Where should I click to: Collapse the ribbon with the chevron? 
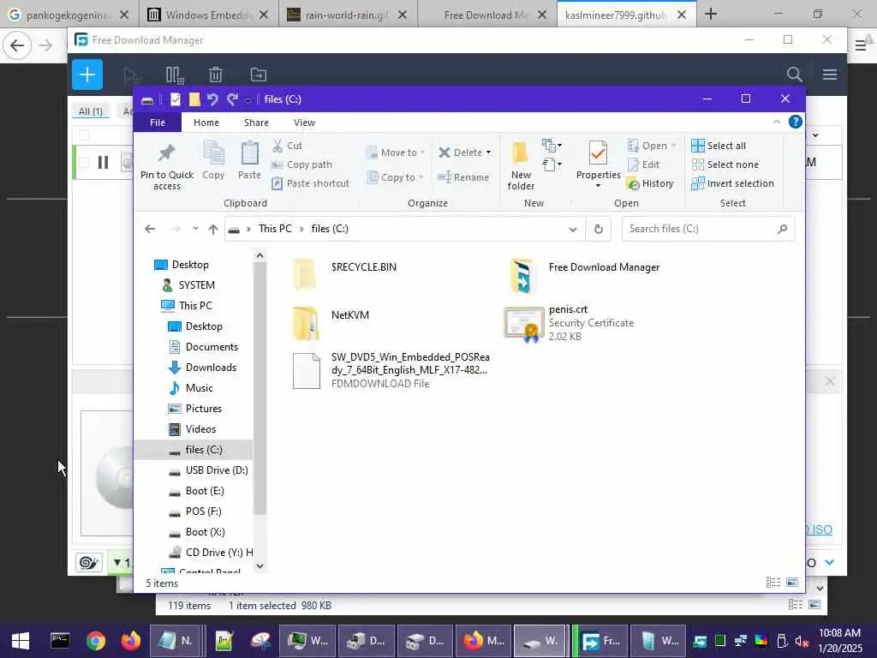(776, 122)
